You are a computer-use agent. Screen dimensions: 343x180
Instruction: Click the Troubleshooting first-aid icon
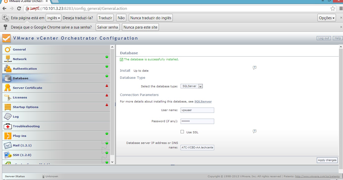[8, 126]
